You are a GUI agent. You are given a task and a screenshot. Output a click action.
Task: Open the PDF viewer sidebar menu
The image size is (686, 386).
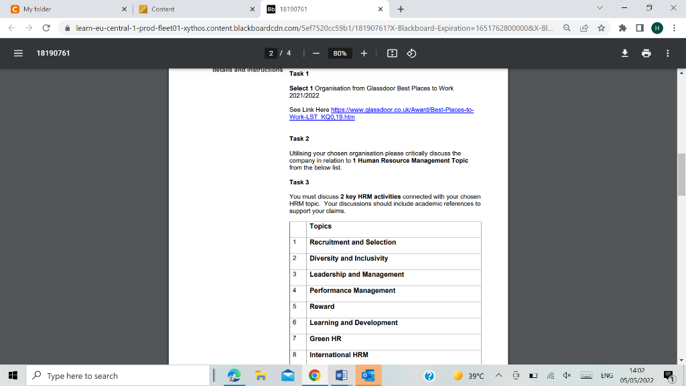tap(18, 53)
